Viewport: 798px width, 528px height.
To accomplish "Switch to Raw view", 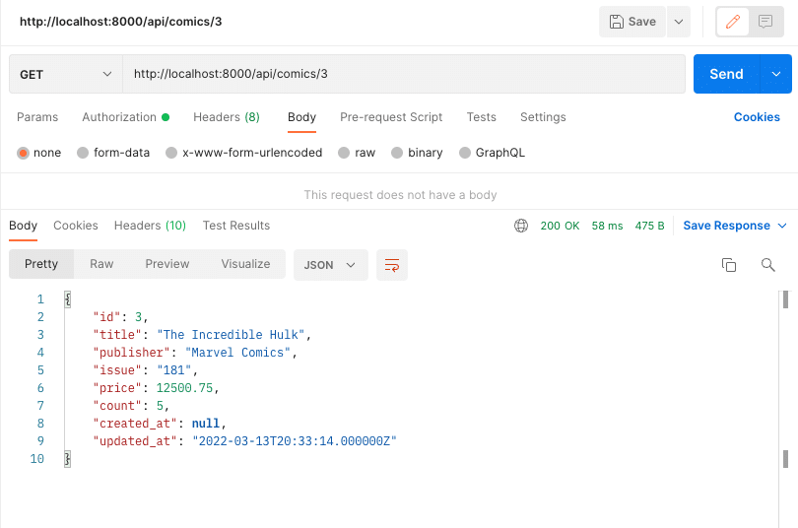I will pyautogui.click(x=101, y=264).
